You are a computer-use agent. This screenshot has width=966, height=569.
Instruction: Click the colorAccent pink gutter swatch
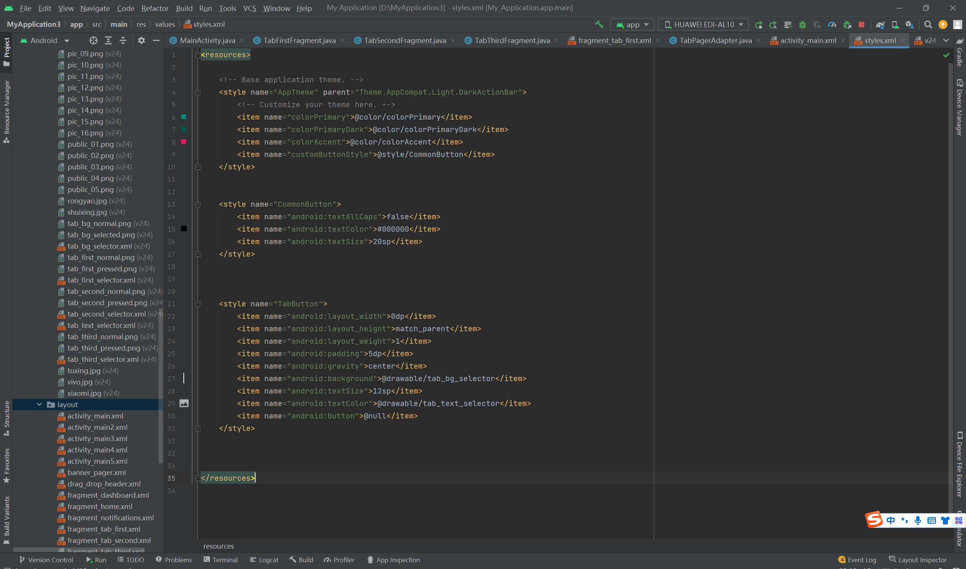tap(184, 142)
